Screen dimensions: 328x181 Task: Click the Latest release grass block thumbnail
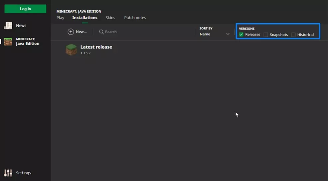tap(71, 49)
